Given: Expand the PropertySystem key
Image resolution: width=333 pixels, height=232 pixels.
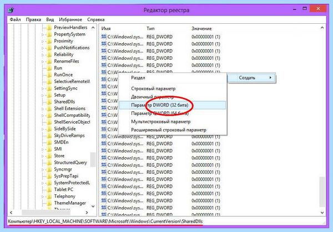Looking at the screenshot, I should (43, 34).
